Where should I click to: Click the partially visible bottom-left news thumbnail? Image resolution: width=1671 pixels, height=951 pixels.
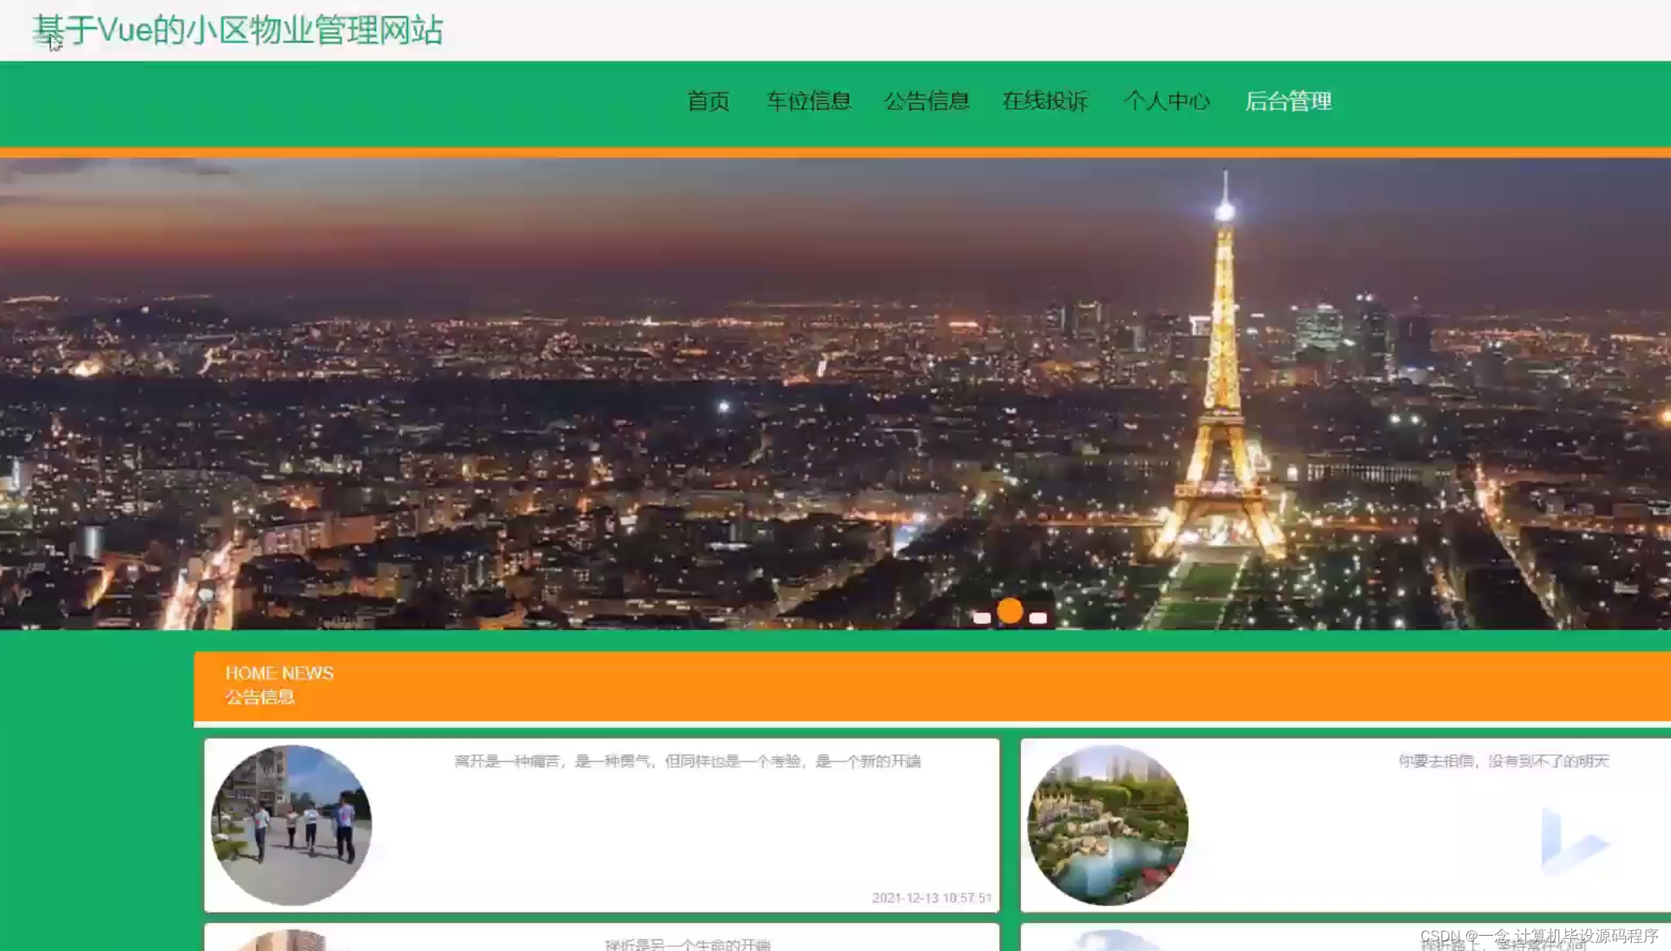(x=284, y=941)
